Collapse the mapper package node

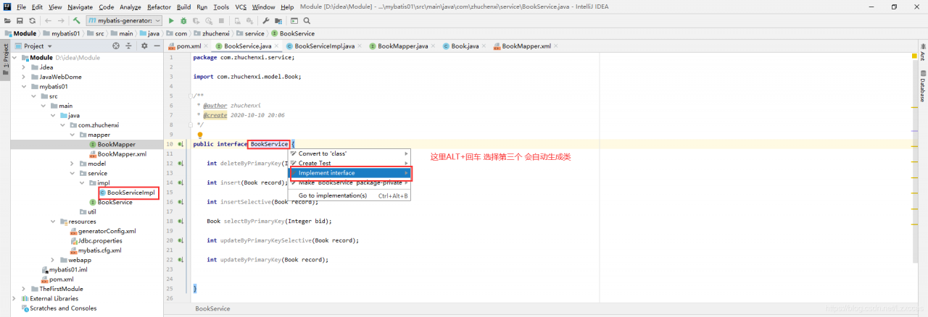[72, 135]
